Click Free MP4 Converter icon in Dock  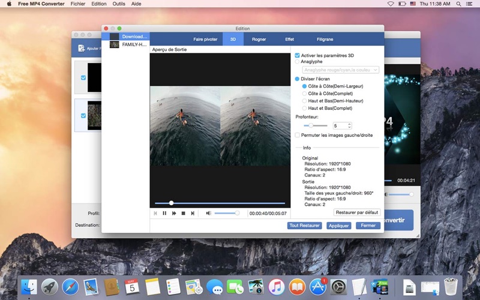(x=380, y=287)
